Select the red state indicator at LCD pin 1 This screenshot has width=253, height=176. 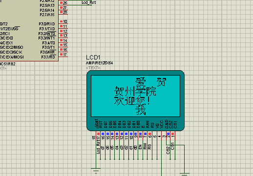173,134
